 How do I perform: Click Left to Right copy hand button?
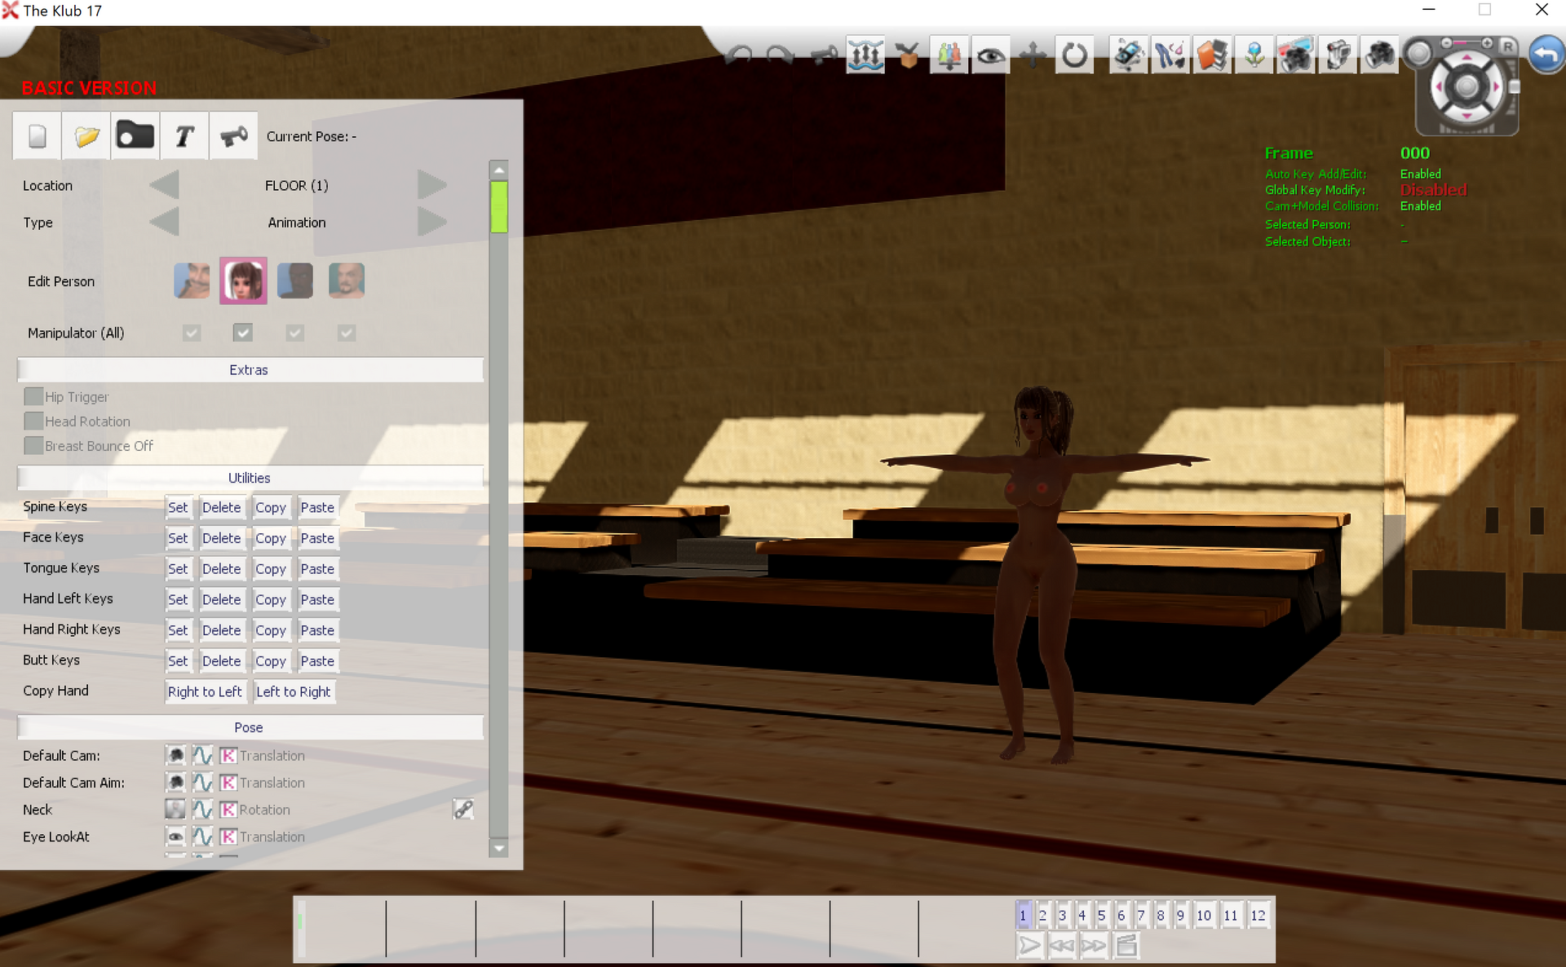click(x=294, y=691)
